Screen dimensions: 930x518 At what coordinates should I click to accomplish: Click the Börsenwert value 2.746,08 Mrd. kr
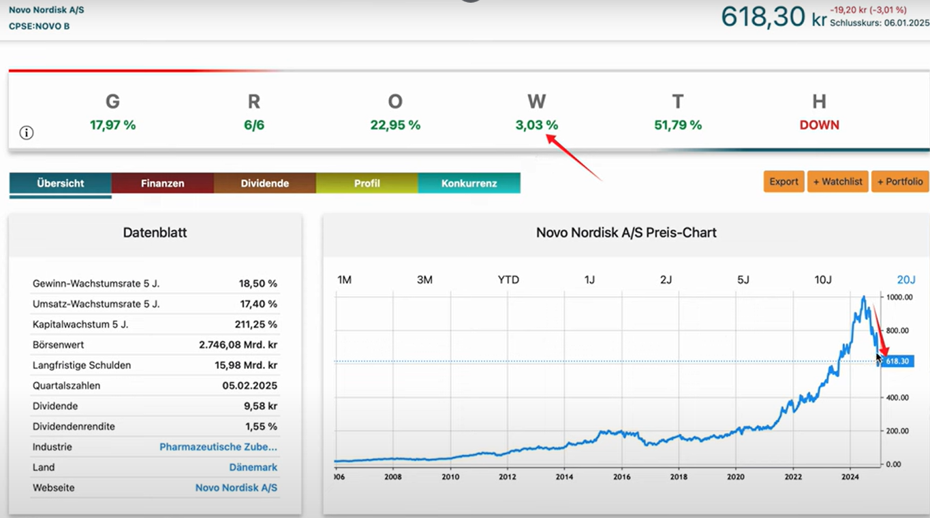(238, 345)
